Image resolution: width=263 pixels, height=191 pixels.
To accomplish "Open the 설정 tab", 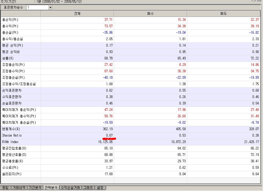I will point(100,188).
